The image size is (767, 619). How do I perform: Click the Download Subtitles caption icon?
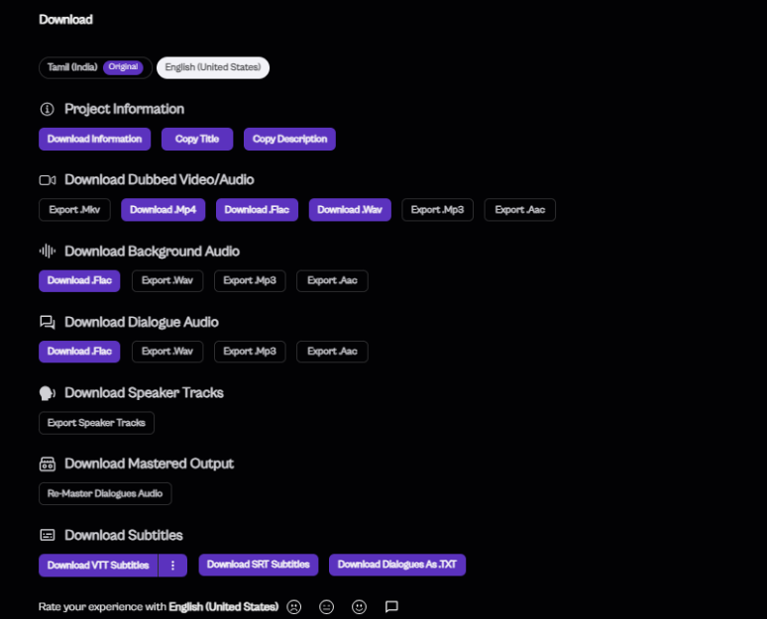47,535
